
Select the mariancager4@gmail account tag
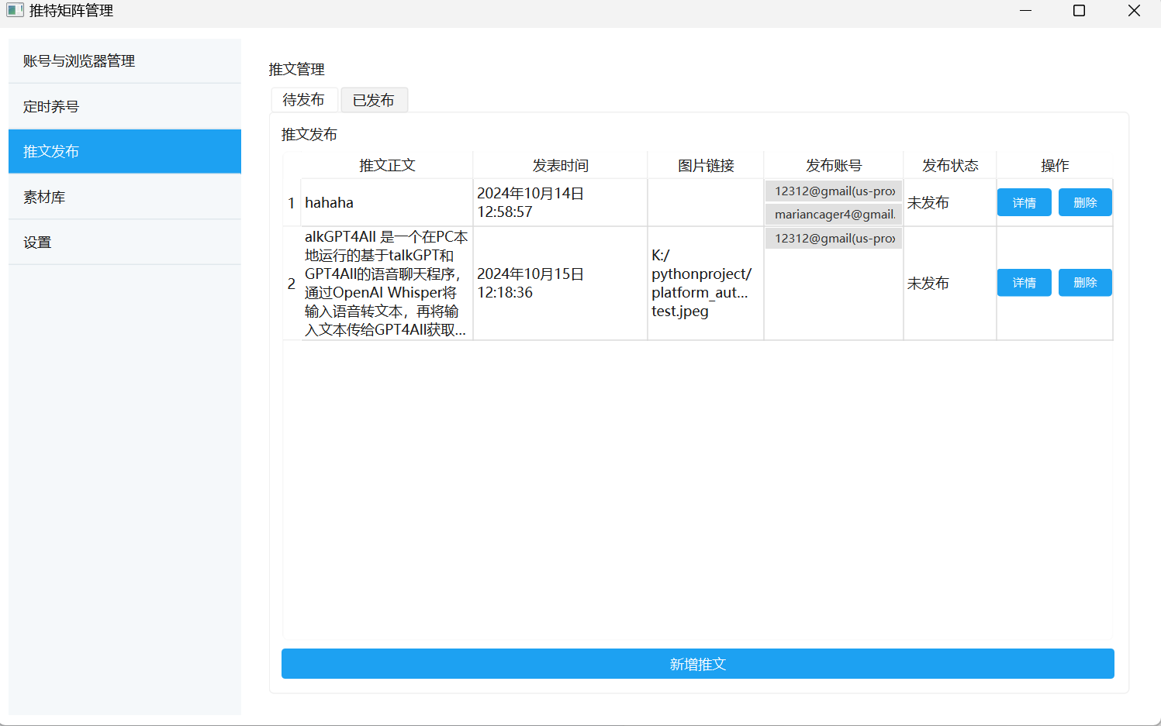tap(834, 215)
